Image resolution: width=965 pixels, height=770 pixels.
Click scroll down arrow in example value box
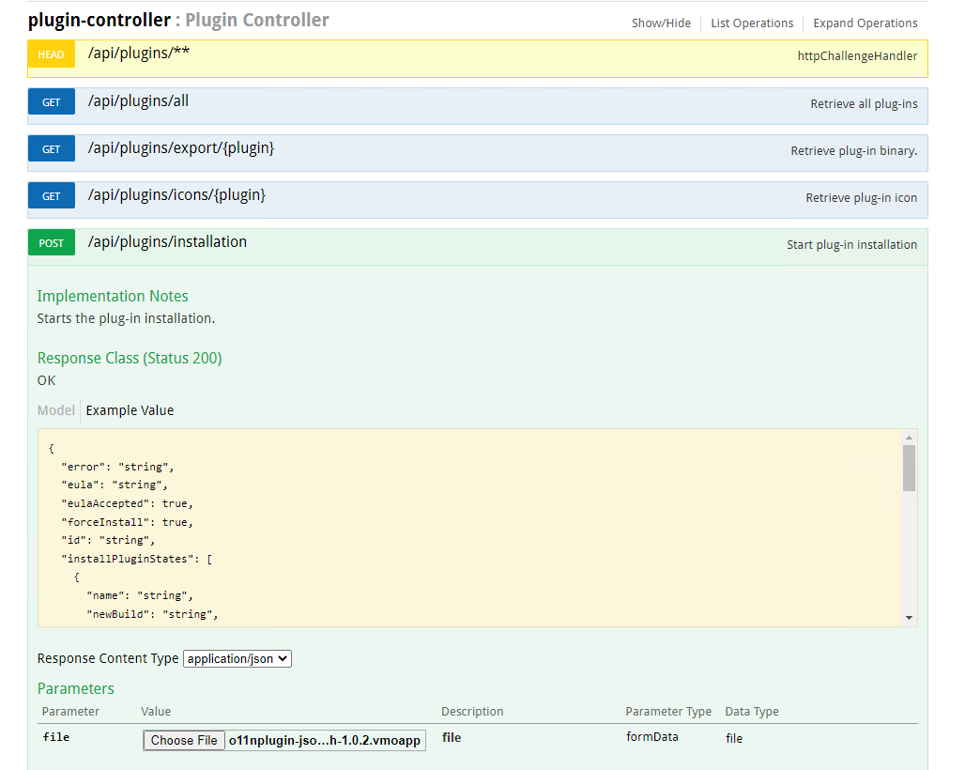(908, 618)
